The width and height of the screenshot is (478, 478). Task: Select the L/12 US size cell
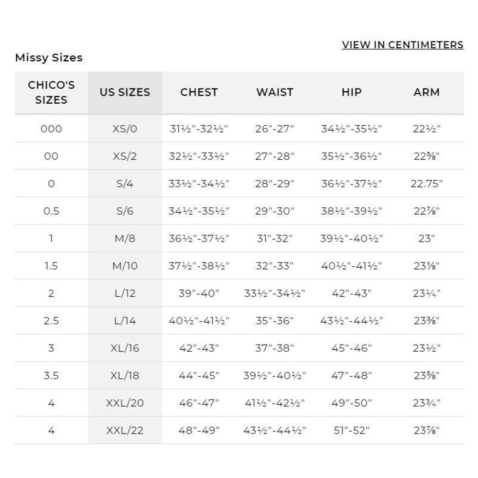(x=125, y=293)
